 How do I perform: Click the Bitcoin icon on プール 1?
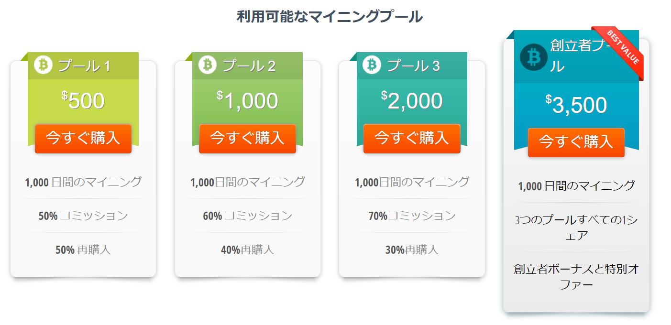point(44,65)
